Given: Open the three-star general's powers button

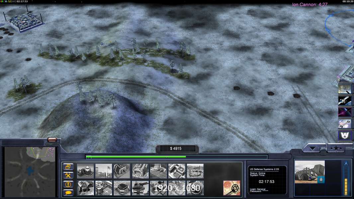Looking at the screenshot, I should pyautogui.click(x=336, y=148).
